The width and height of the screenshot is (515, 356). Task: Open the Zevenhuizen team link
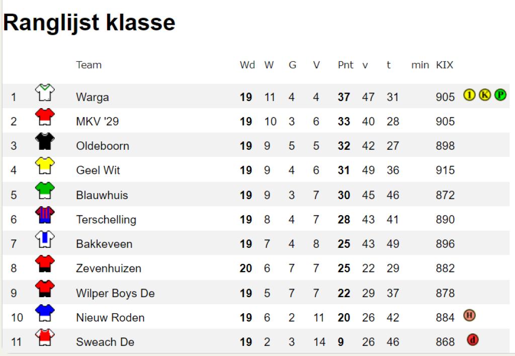109,269
